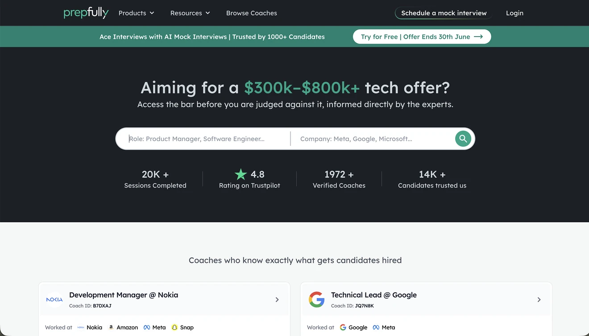Click the Snap icon in Worked at row
This screenshot has height=336, width=589.
pyautogui.click(x=175, y=328)
